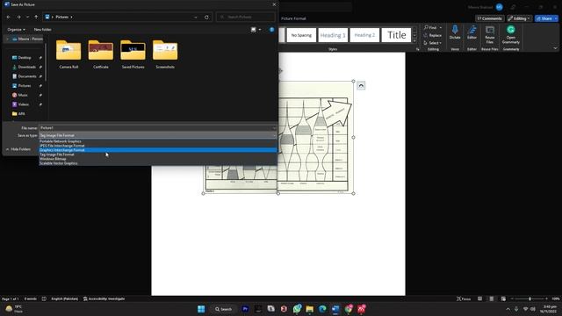Screen dimensions: 562x316
Task: Click the zoom level slider
Action: click(x=530, y=298)
